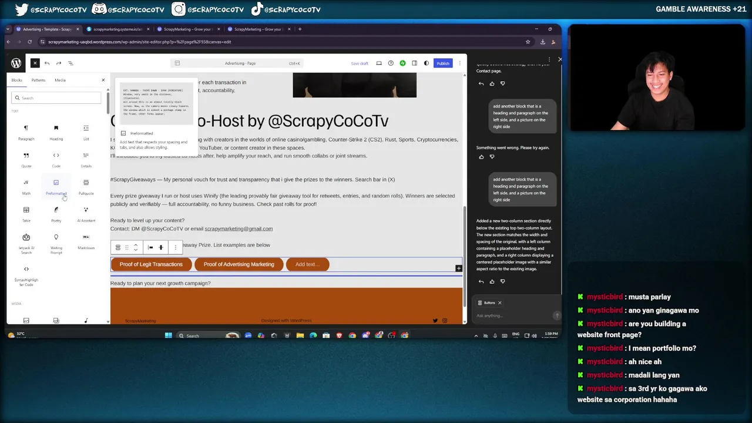This screenshot has width=752, height=423.
Task: Close the block inserter with the black X toggle
Action: pyautogui.click(x=35, y=63)
